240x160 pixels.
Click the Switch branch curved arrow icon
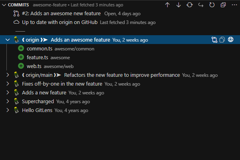point(201,5)
